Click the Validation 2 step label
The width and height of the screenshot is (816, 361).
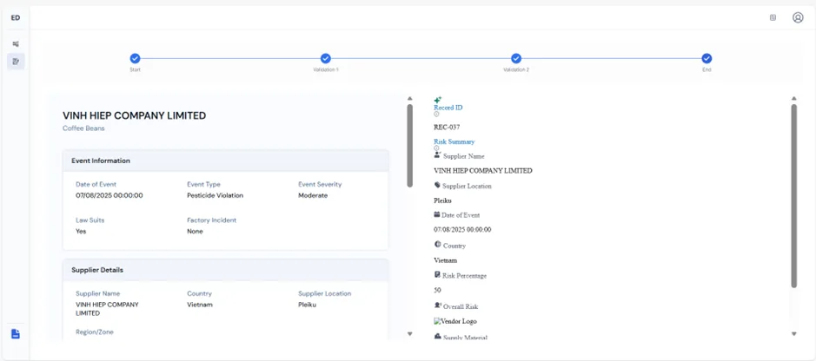(x=516, y=69)
